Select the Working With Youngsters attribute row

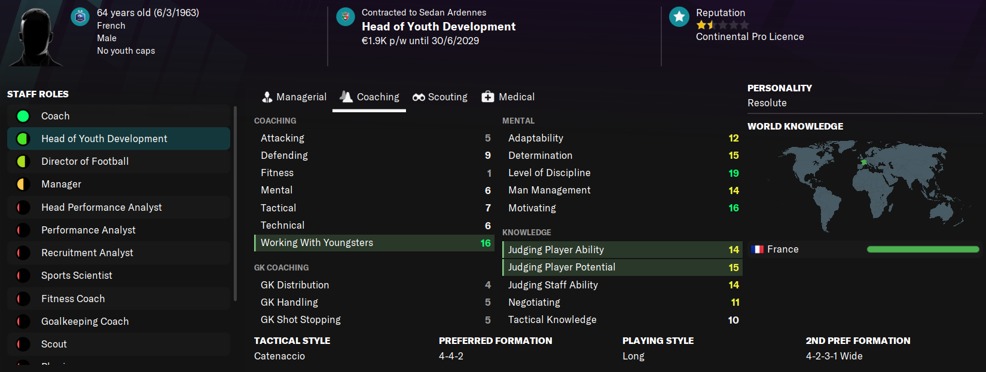[374, 243]
